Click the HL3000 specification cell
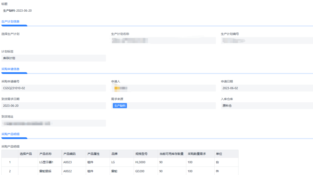Screen dimensions: 313x175 tap(141, 162)
